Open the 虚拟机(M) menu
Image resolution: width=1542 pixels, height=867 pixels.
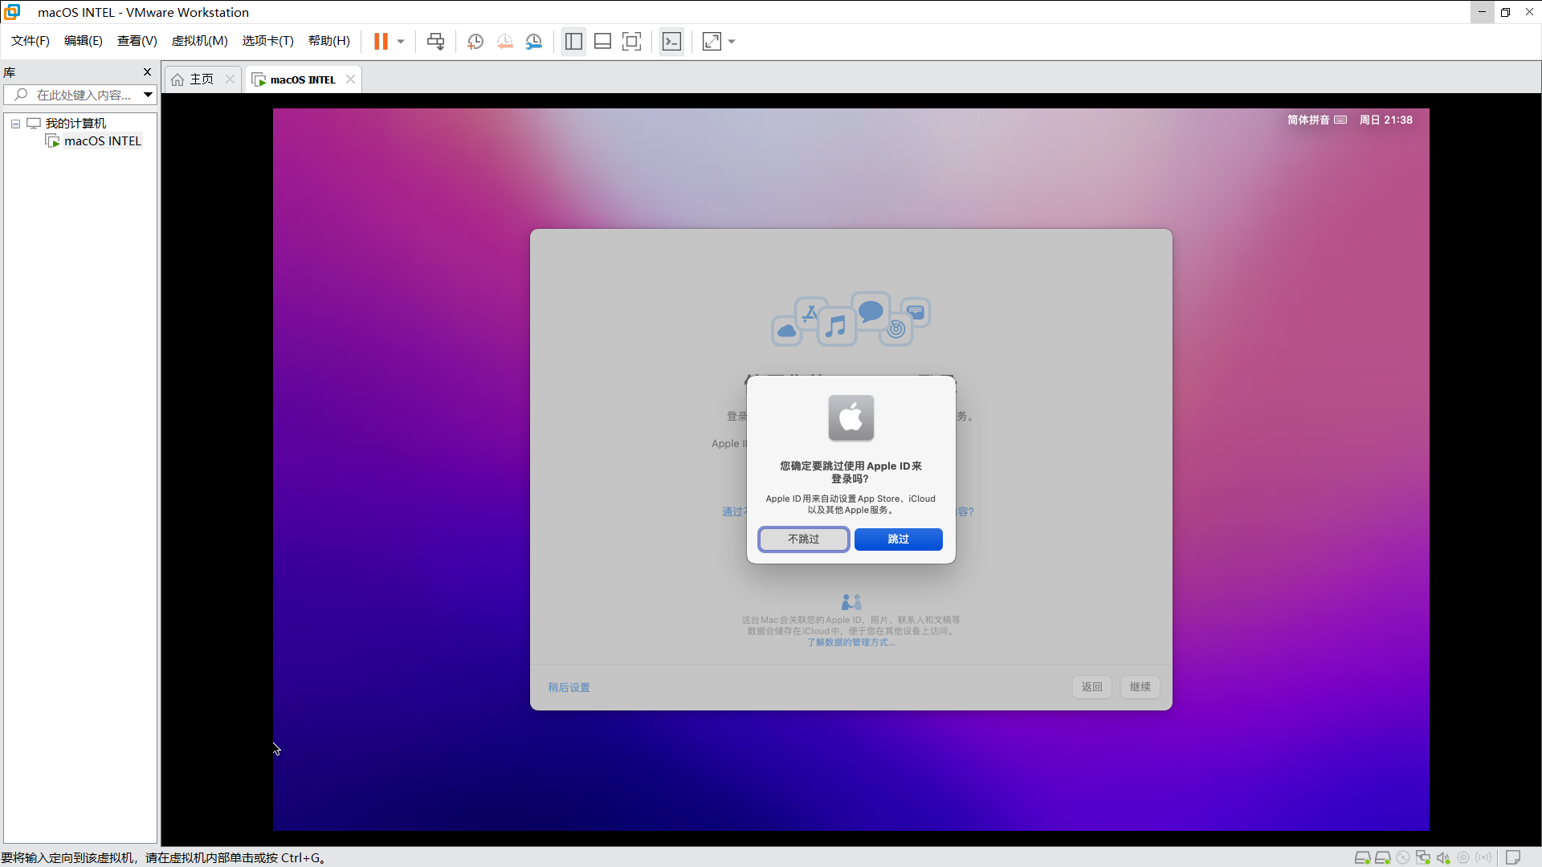click(199, 41)
